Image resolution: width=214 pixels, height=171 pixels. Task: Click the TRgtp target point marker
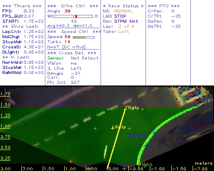click(125, 109)
